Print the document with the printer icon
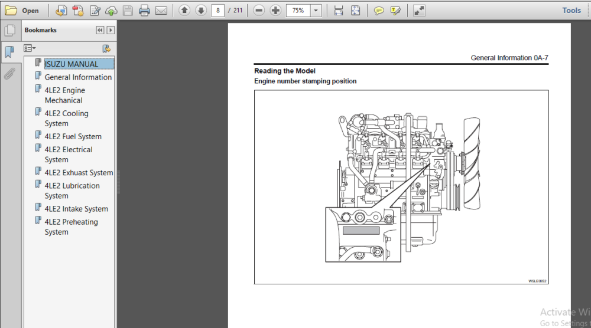Image resolution: width=591 pixels, height=328 pixels. click(x=144, y=11)
